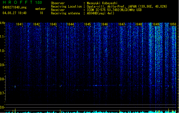Click the 'Observer' field label
This screenshot has height=113, width=179.
(x=58, y=3)
